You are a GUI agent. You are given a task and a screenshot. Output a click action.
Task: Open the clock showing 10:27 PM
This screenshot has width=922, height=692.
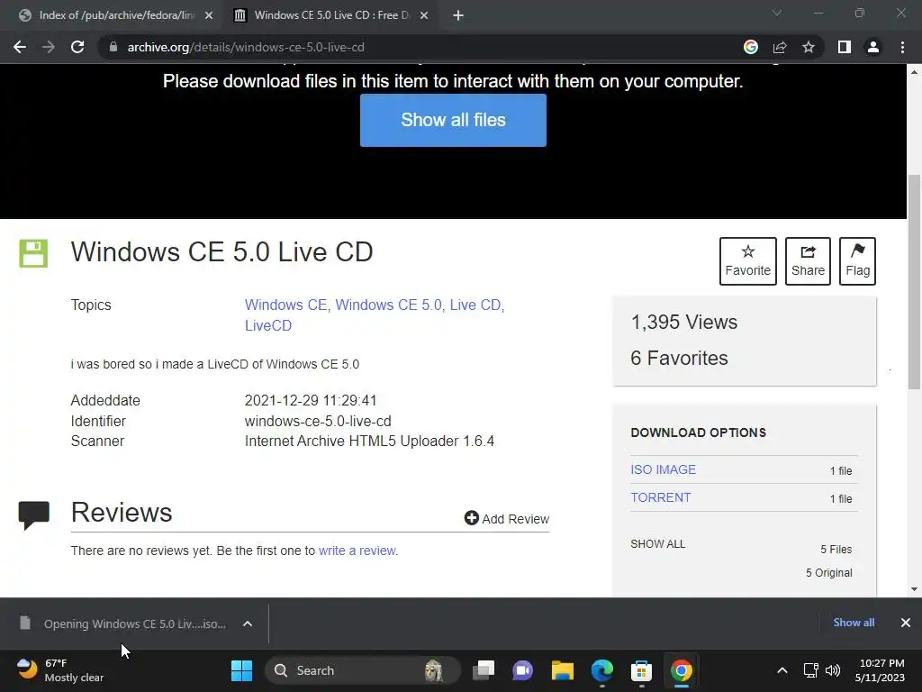point(881,670)
